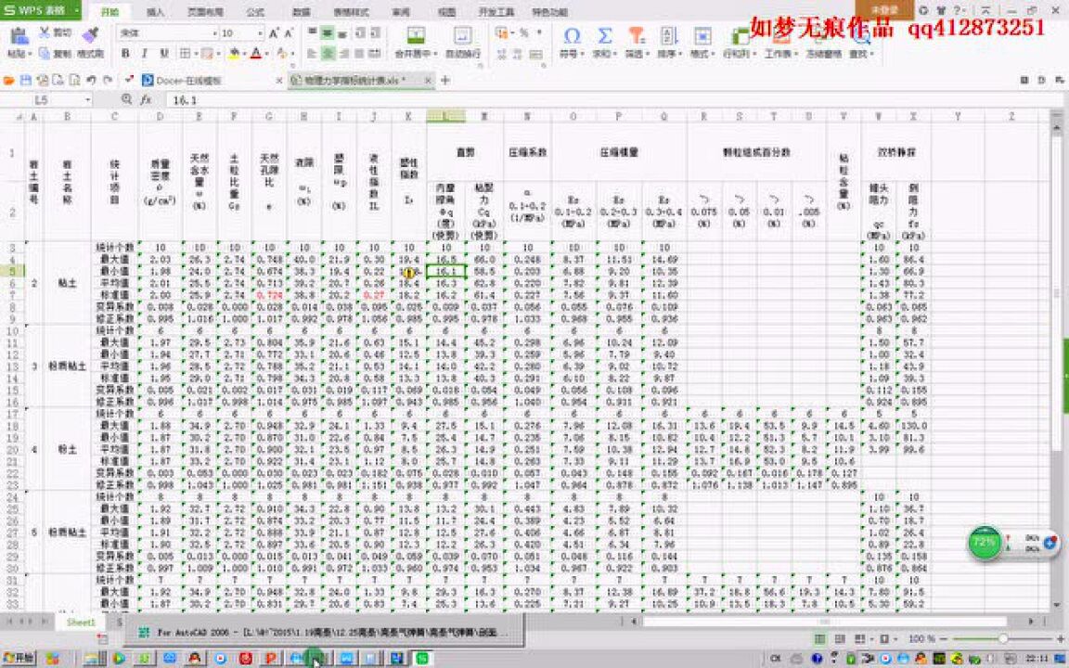
Task: Click the Format cells icon
Action: coord(702,35)
